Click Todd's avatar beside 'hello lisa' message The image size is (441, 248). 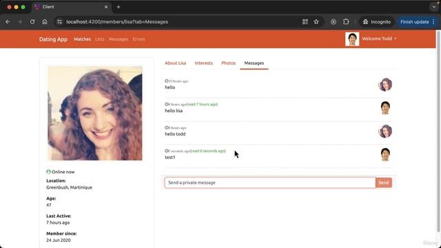[x=385, y=107]
